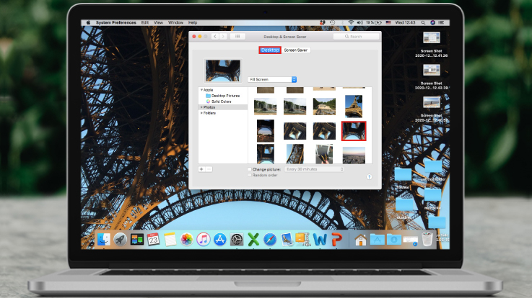The image size is (532, 298).
Task: Select Solid Colors in the sidebar
Action: click(x=221, y=101)
